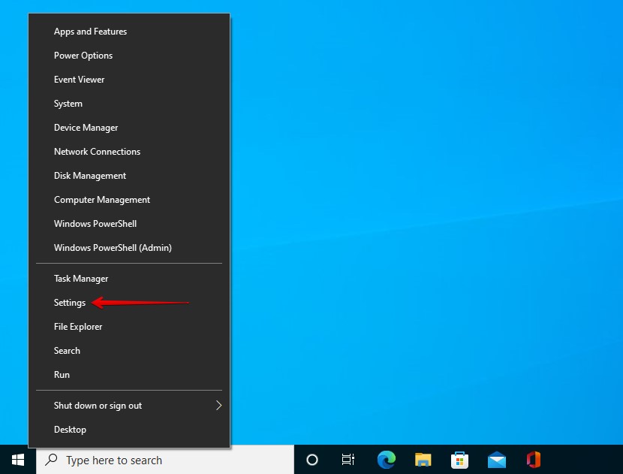
Task: Launch Microsoft Store from taskbar
Action: click(x=459, y=460)
